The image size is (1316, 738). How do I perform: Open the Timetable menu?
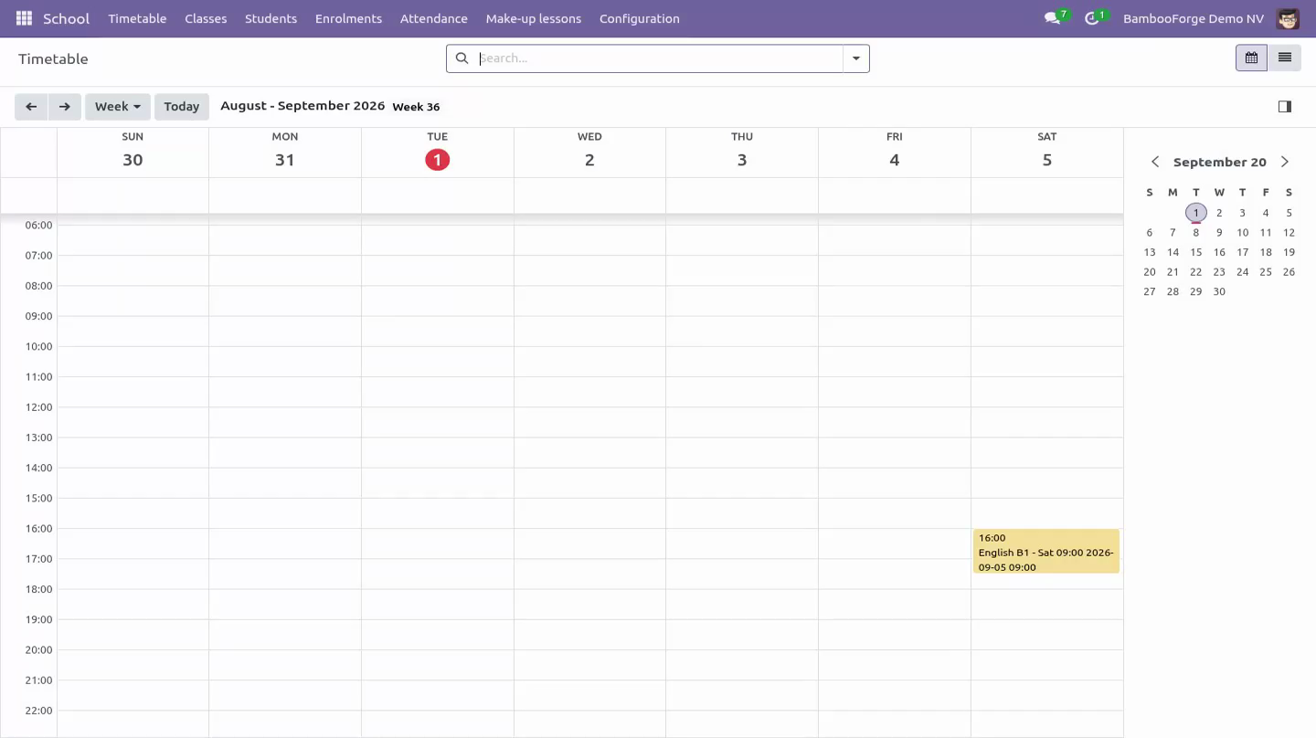point(137,18)
